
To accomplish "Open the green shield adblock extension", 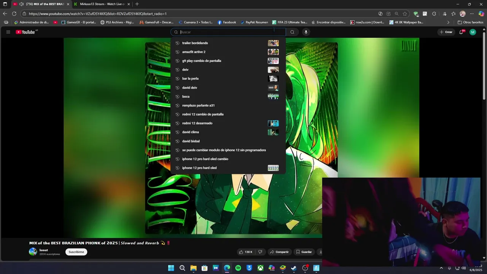I will coord(416,14).
